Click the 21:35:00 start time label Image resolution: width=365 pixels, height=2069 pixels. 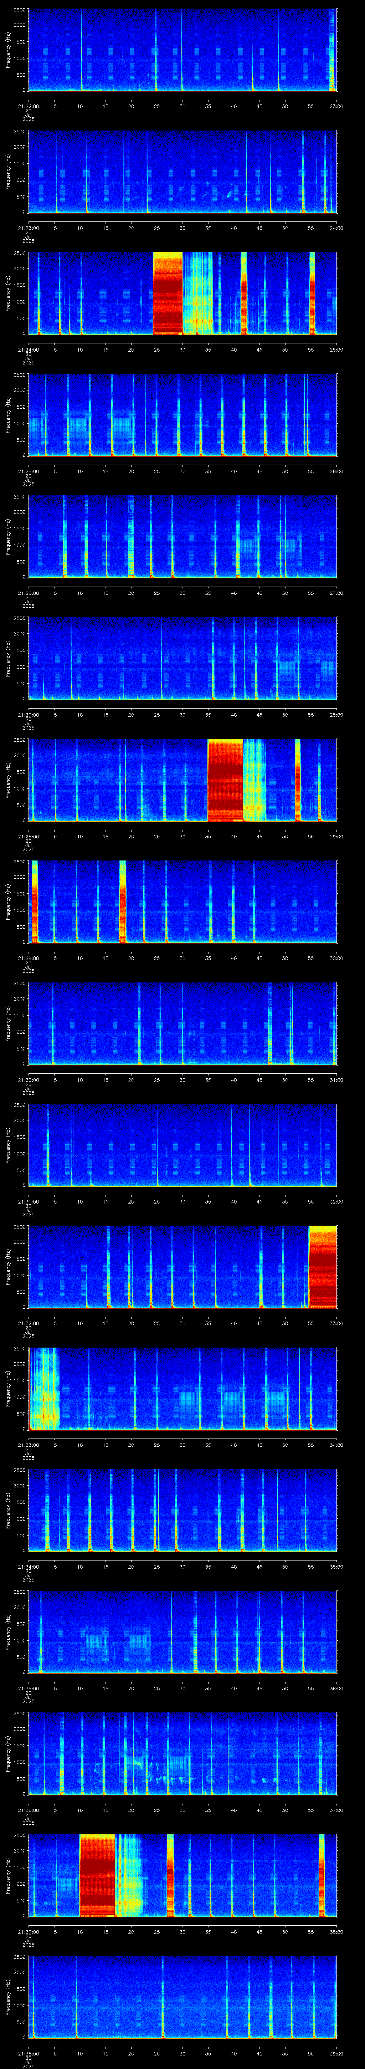pyautogui.click(x=28, y=1688)
